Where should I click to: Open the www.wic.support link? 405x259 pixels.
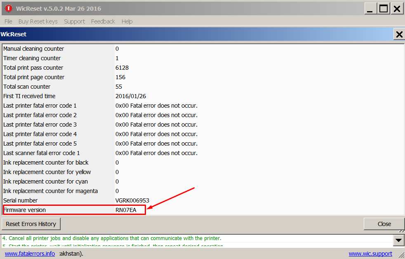click(370, 254)
